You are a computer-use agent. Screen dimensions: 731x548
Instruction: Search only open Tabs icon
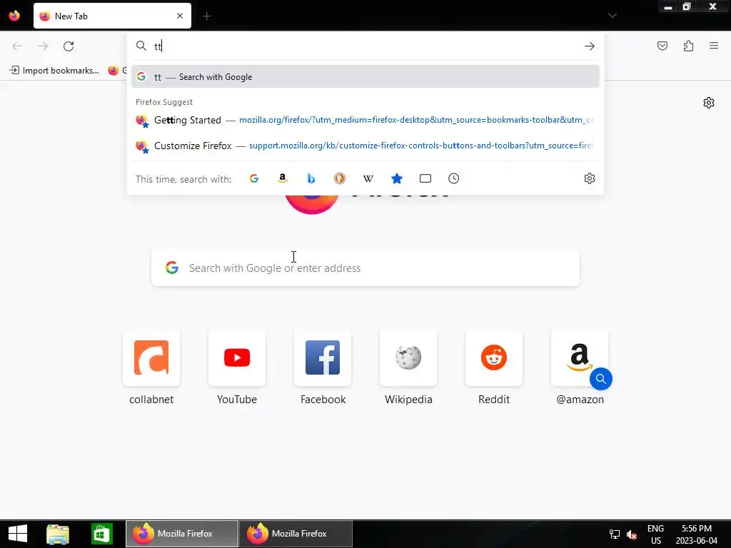pyautogui.click(x=425, y=178)
